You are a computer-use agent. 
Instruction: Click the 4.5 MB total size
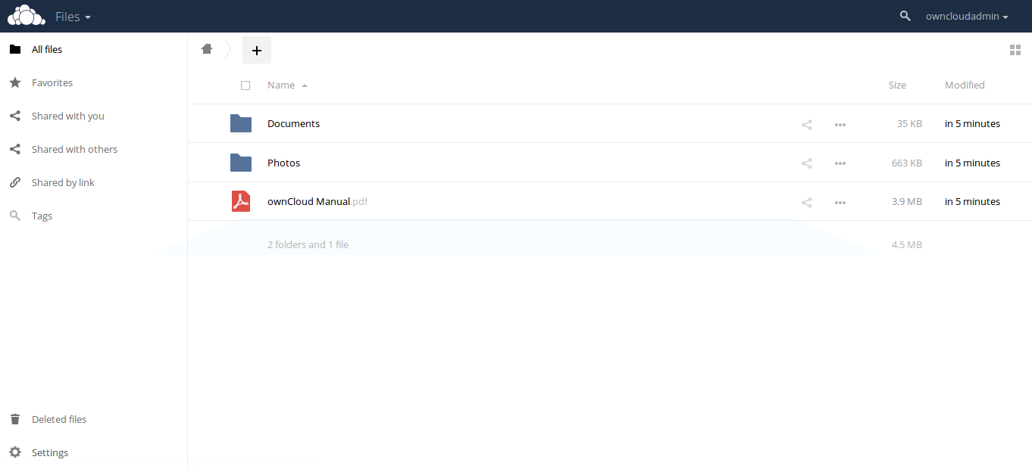point(907,245)
